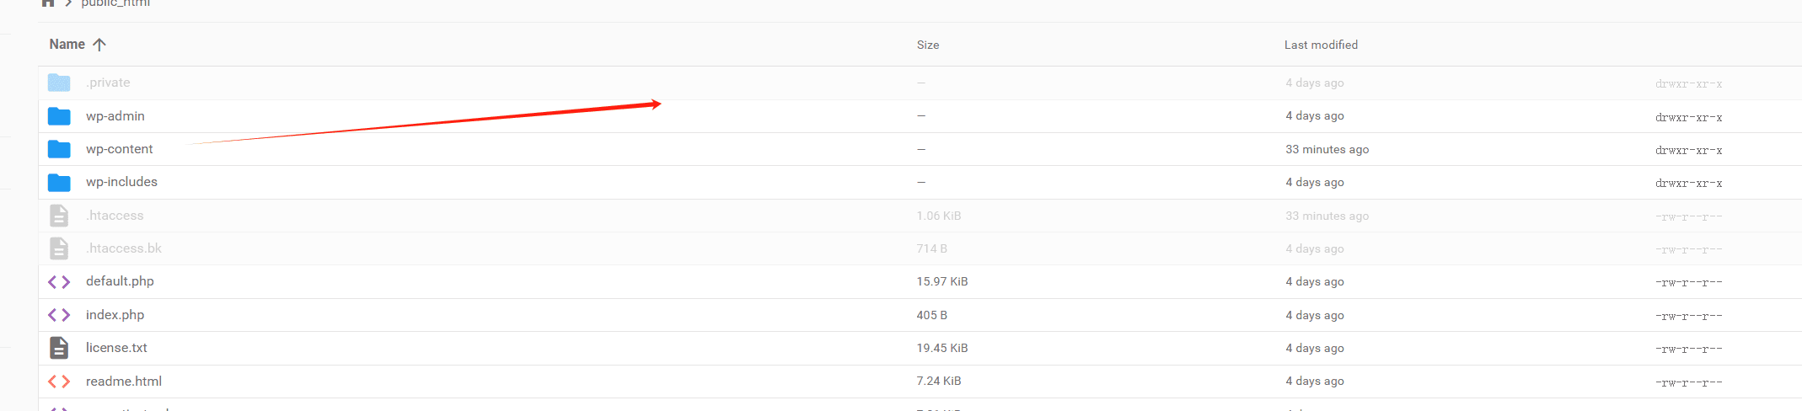Click the wp-includes folder icon
Image resolution: width=1802 pixels, height=411 pixels.
point(59,182)
